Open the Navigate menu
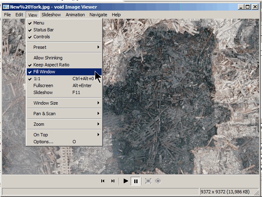The height and width of the screenshot is (197, 262). (x=98, y=15)
